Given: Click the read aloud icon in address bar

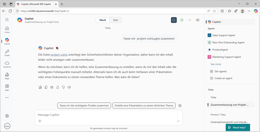Looking at the screenshot, I should click(209, 11).
